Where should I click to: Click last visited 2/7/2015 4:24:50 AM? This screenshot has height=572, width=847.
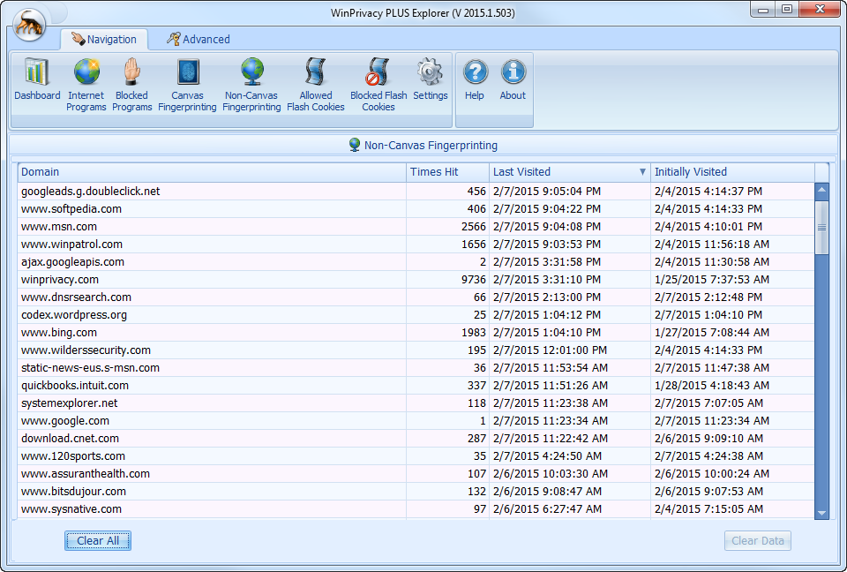(x=547, y=456)
